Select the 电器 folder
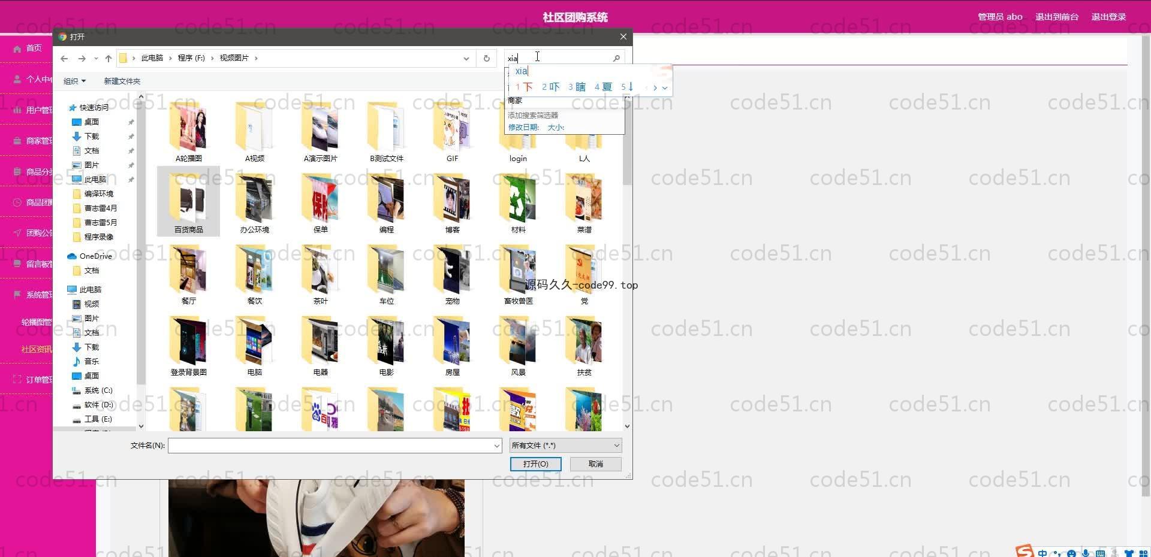The width and height of the screenshot is (1151, 557). click(320, 345)
